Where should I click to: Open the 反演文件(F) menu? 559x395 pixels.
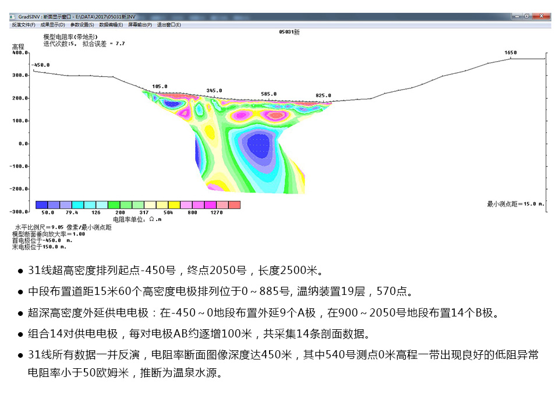tap(23, 25)
